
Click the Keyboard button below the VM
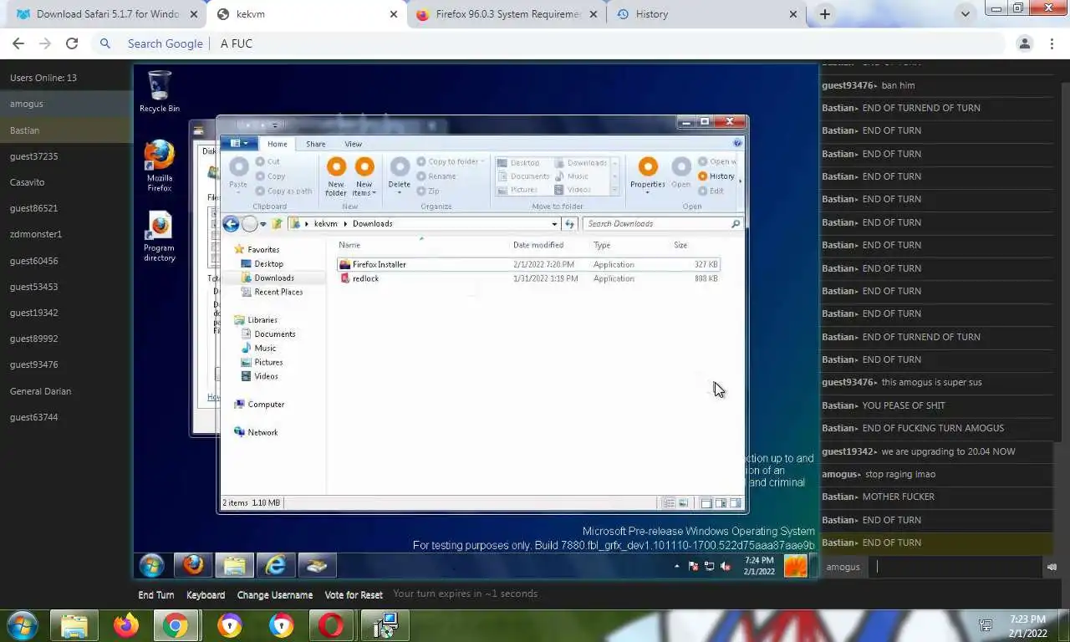click(206, 595)
